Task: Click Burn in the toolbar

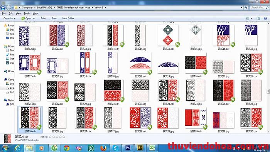Action: click(x=54, y=18)
